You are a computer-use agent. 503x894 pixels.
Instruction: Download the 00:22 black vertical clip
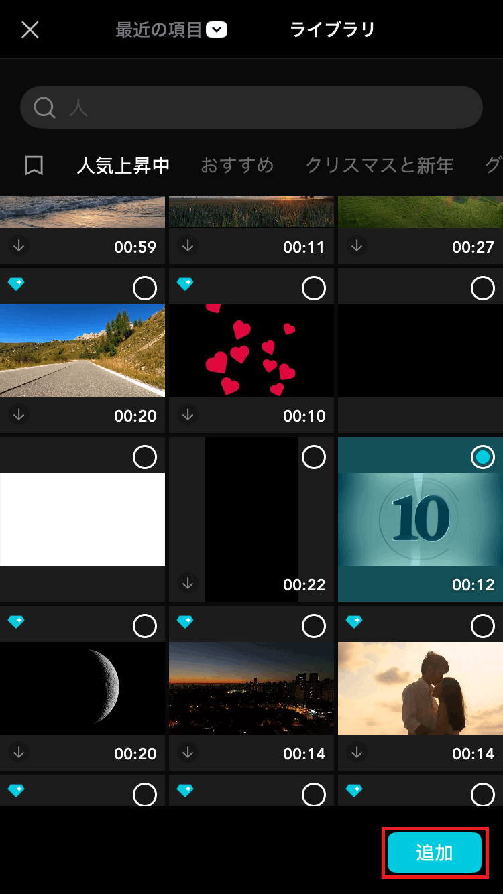pyautogui.click(x=188, y=584)
